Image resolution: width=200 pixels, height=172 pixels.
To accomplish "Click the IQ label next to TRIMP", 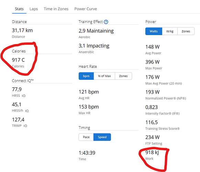I will pos(25,126).
